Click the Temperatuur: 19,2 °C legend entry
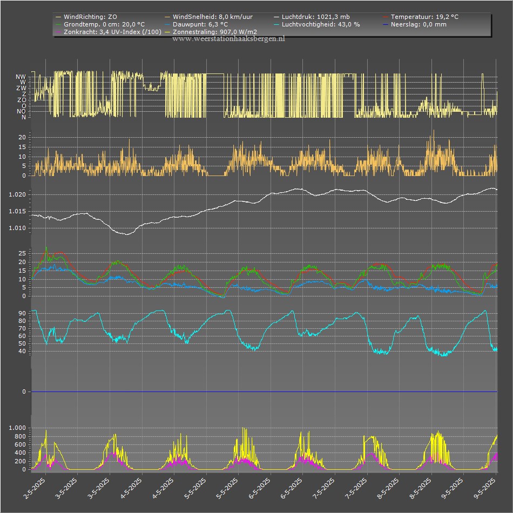The width and height of the screenshot is (513, 513). pos(421,17)
